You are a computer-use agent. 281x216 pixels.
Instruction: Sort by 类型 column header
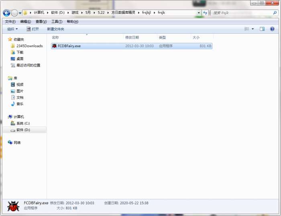point(162,37)
